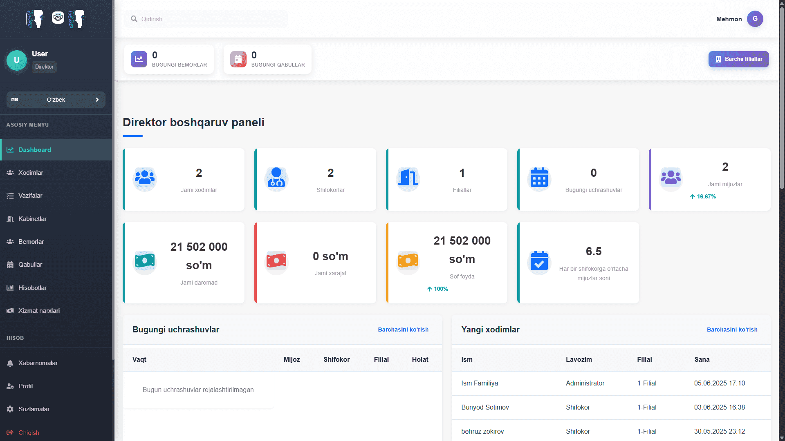The height and width of the screenshot is (441, 785).
Task: Click the orange Sof foyda money icon
Action: click(x=408, y=261)
